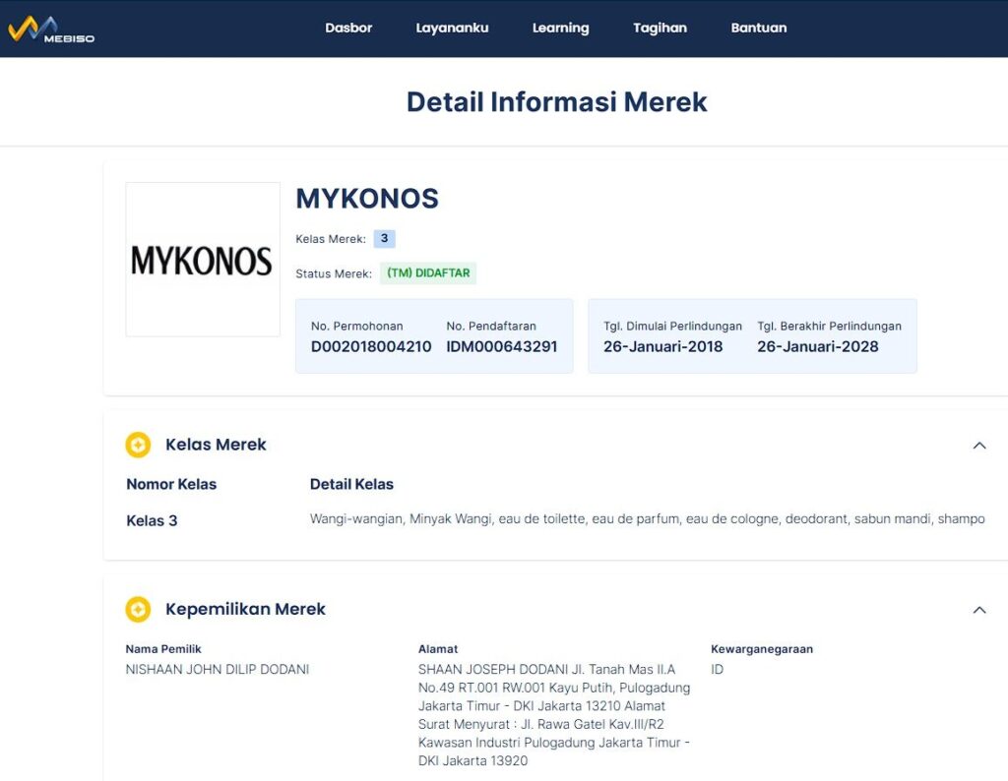Click the MYKONOS brand name heading
The width and height of the screenshot is (1008, 781).
pyautogui.click(x=367, y=199)
